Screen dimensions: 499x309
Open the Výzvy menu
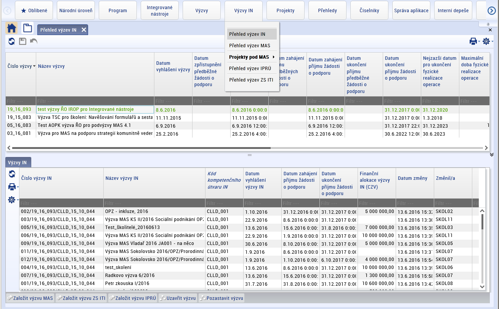point(202,10)
